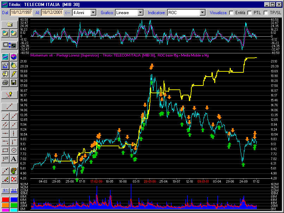The height and width of the screenshot is (213, 284).
Task: Open the yellow speech bubble comment icon
Action: pyautogui.click(x=5, y=74)
